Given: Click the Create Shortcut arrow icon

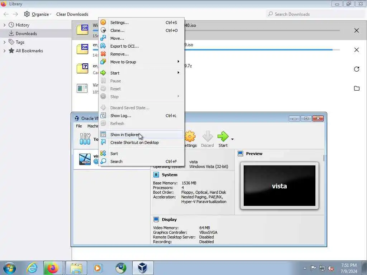Looking at the screenshot, I should (x=103, y=143).
